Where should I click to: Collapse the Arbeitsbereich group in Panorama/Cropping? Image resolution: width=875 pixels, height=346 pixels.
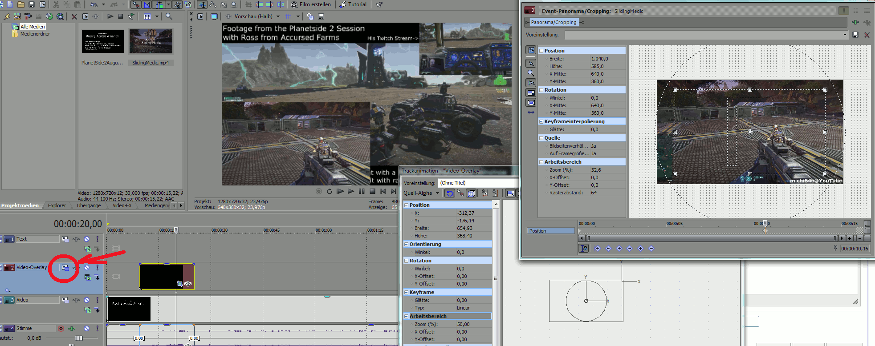(541, 162)
